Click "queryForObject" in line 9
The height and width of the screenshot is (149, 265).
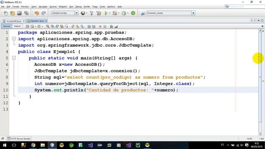(x=119, y=84)
